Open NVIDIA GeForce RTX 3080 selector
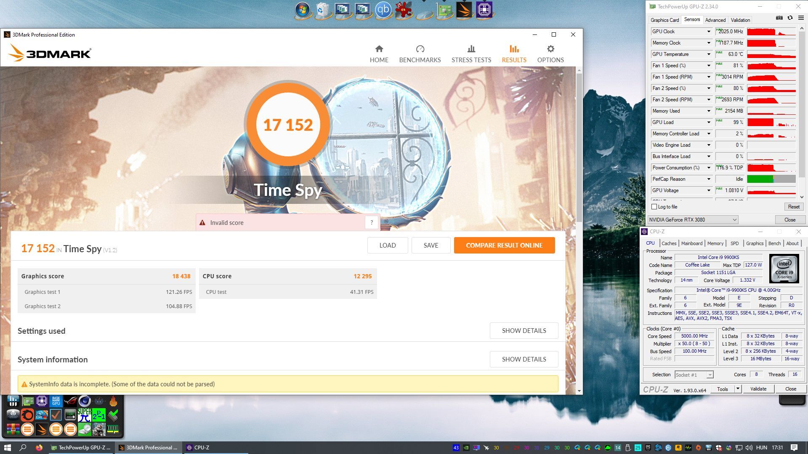The width and height of the screenshot is (808, 454). [x=693, y=220]
